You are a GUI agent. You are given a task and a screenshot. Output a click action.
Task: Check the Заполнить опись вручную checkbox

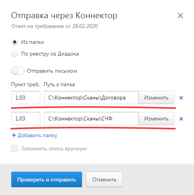point(14,148)
